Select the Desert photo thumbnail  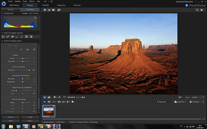tap(49, 111)
